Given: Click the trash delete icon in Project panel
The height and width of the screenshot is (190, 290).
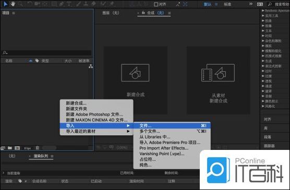Looking at the screenshot, I should tap(38, 148).
